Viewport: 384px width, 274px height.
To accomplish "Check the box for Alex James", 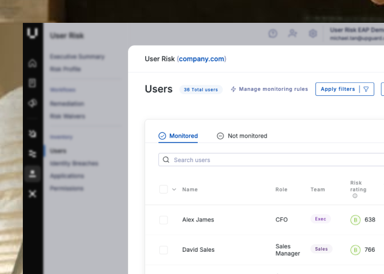I will pyautogui.click(x=163, y=220).
